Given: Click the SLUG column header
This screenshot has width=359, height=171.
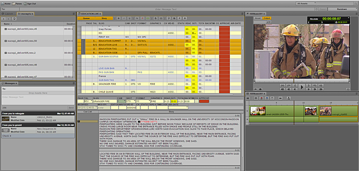Looking at the screenshot, I should (111, 23).
